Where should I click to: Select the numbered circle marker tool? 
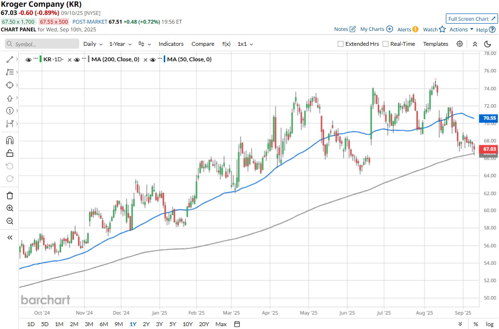coord(10,110)
